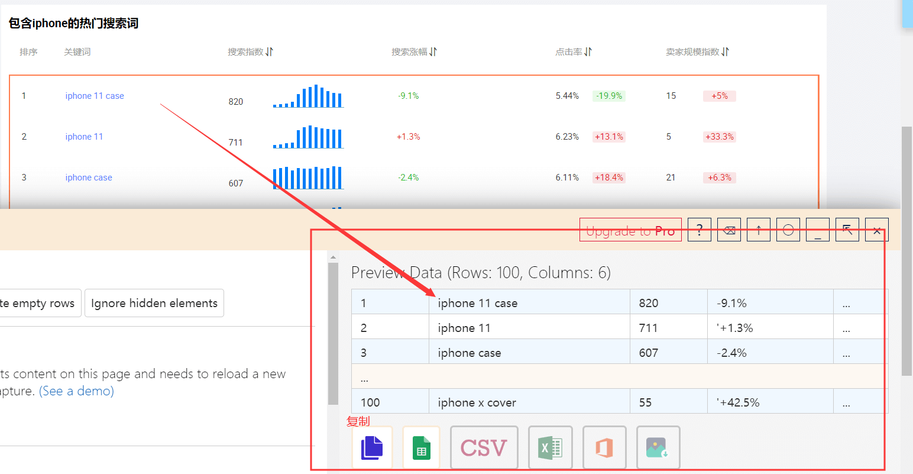
Task: Click the delete/backspace icon in panel toolbar
Action: (x=729, y=230)
